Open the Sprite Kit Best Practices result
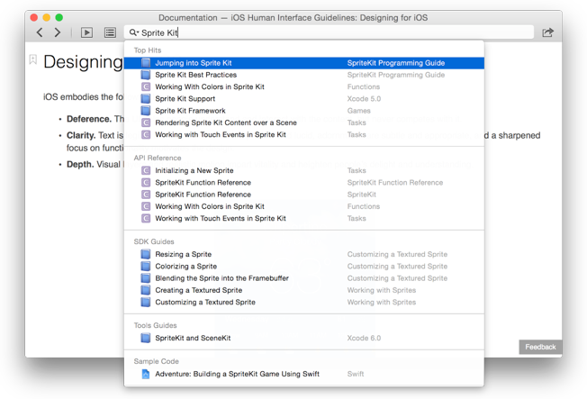The width and height of the screenshot is (587, 399). pyautogui.click(x=304, y=75)
